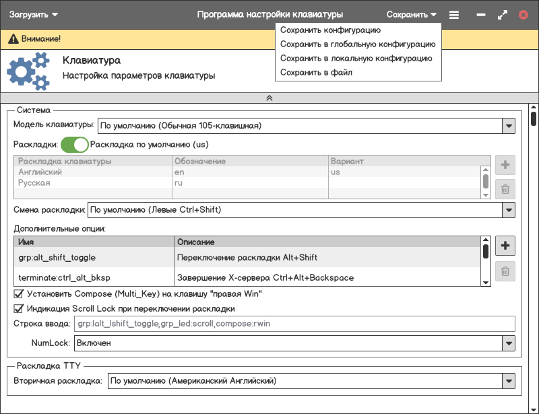Click the input string text field
This screenshot has width=539, height=414.
[x=294, y=324]
